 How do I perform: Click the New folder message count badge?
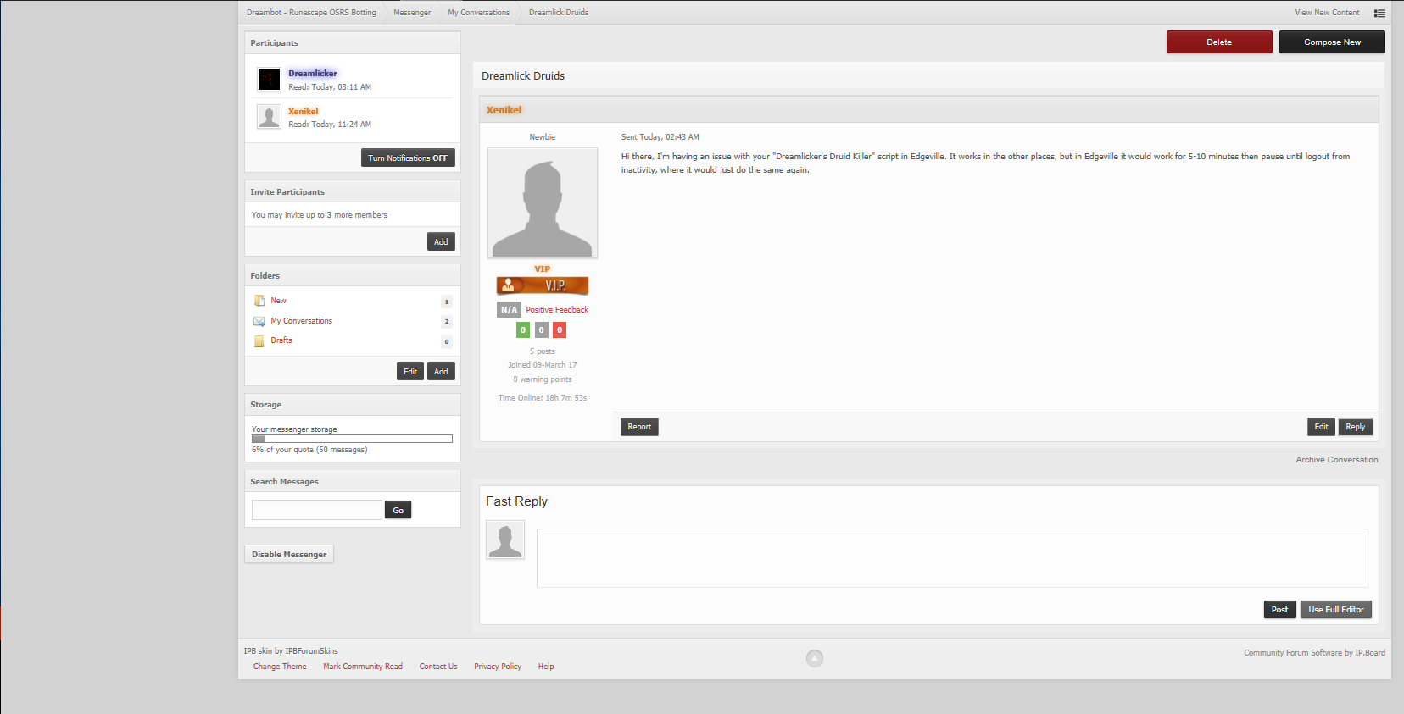tap(447, 302)
